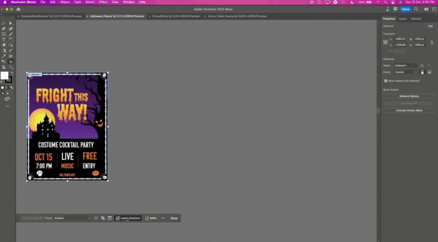The image size is (438, 242).
Task: Set artboard orientation to portrait
Action: [x=422, y=72]
